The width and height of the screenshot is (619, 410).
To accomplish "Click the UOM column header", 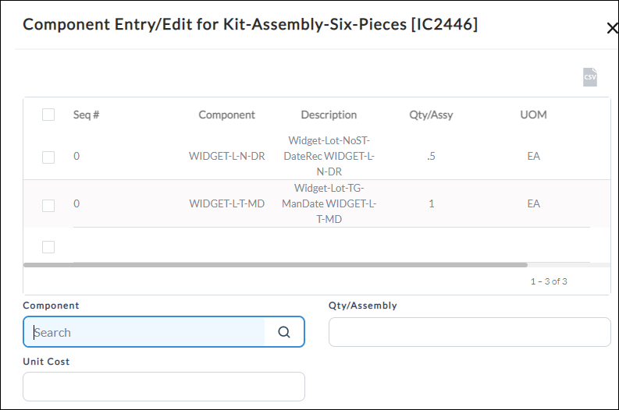I will (533, 115).
